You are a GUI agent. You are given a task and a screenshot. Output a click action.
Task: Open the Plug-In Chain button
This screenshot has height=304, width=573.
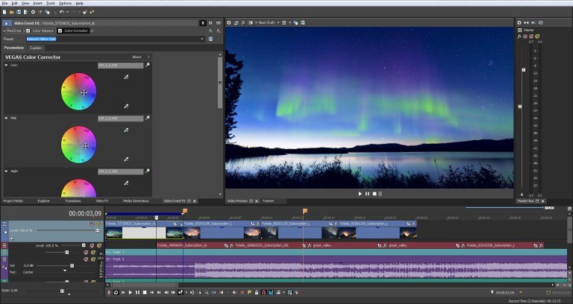click(211, 31)
